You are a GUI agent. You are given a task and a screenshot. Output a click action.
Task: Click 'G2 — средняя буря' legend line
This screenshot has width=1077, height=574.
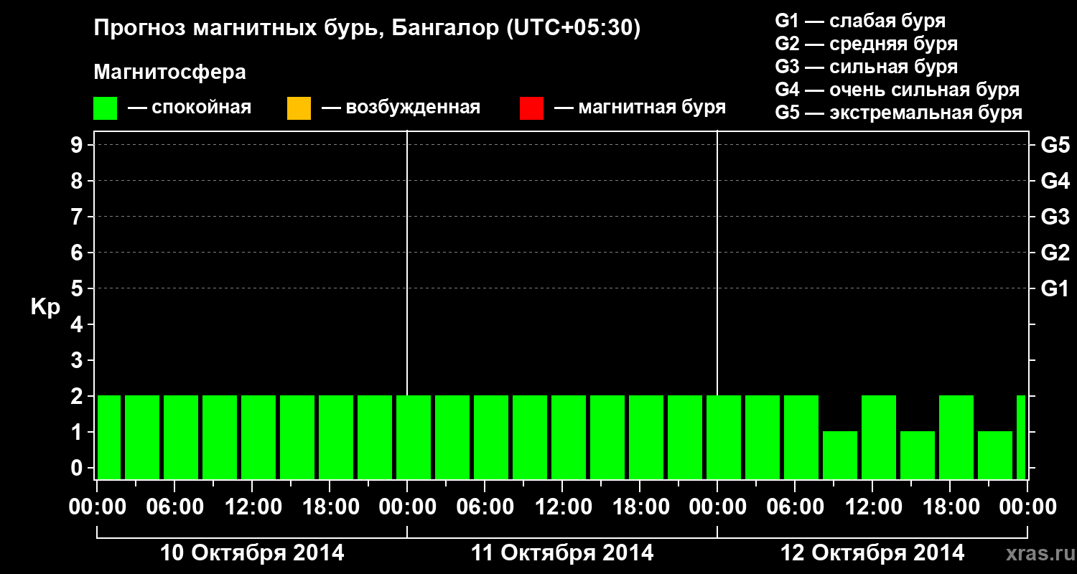[x=866, y=43]
